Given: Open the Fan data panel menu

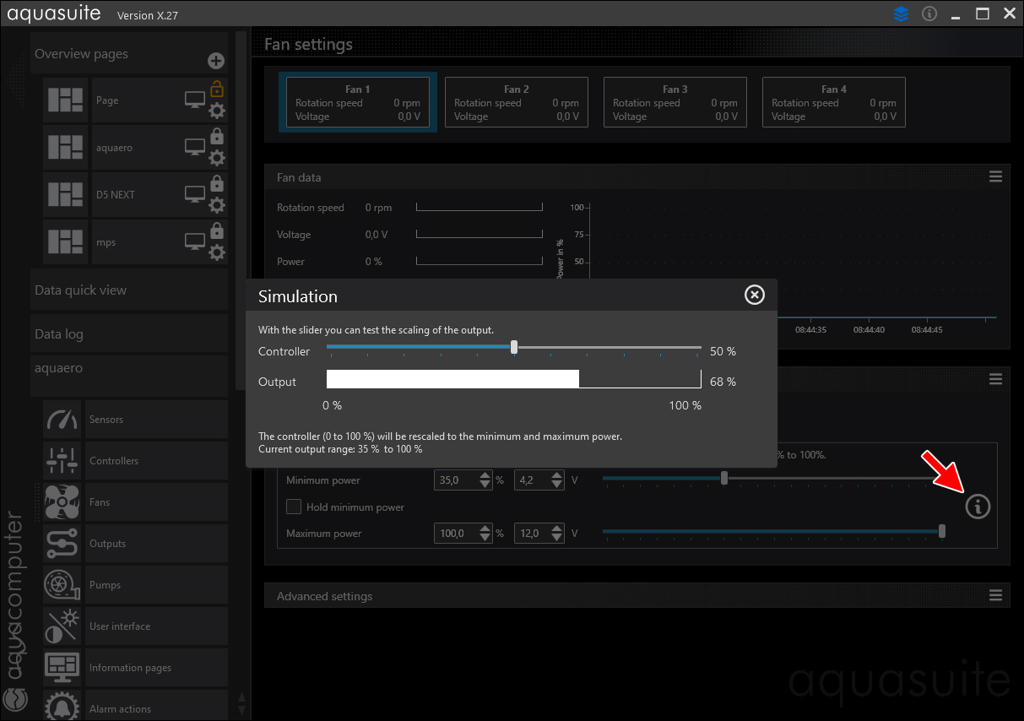Looking at the screenshot, I should [996, 177].
